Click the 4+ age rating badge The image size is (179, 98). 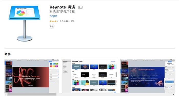click(80, 7)
